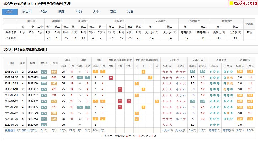Click the cz89.com site logo

(243, 3)
